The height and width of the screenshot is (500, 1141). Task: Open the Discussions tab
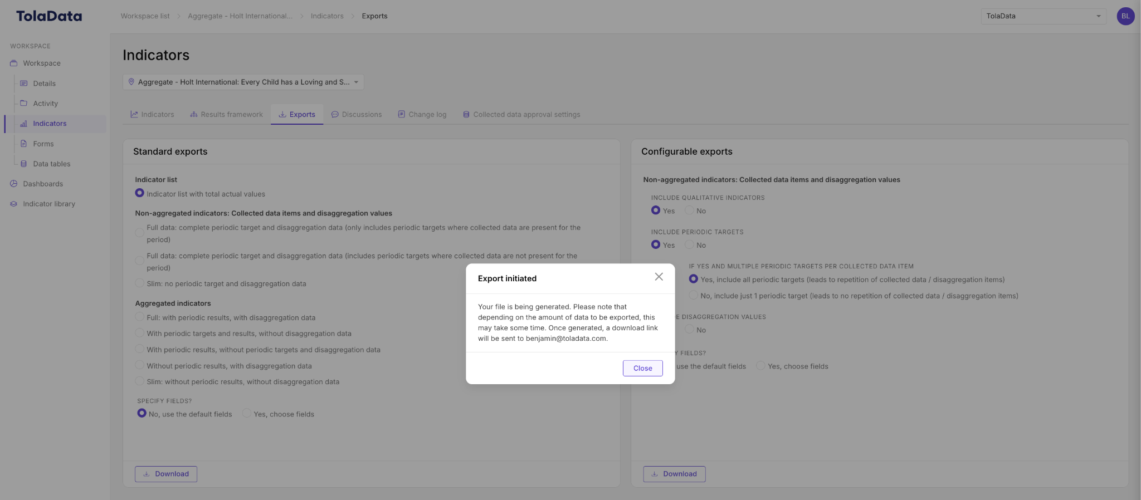(357, 114)
